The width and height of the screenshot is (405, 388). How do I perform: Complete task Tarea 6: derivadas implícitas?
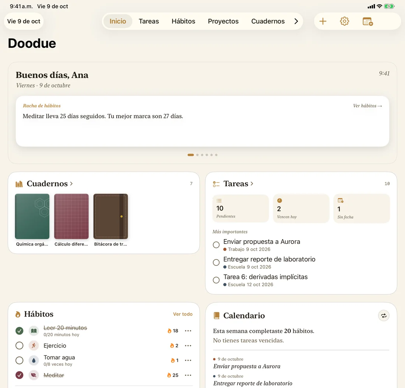point(216,280)
